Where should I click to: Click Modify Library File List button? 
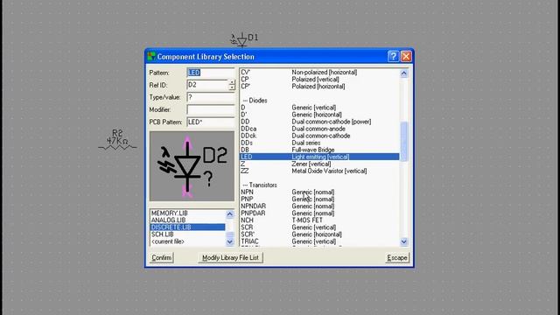230,257
